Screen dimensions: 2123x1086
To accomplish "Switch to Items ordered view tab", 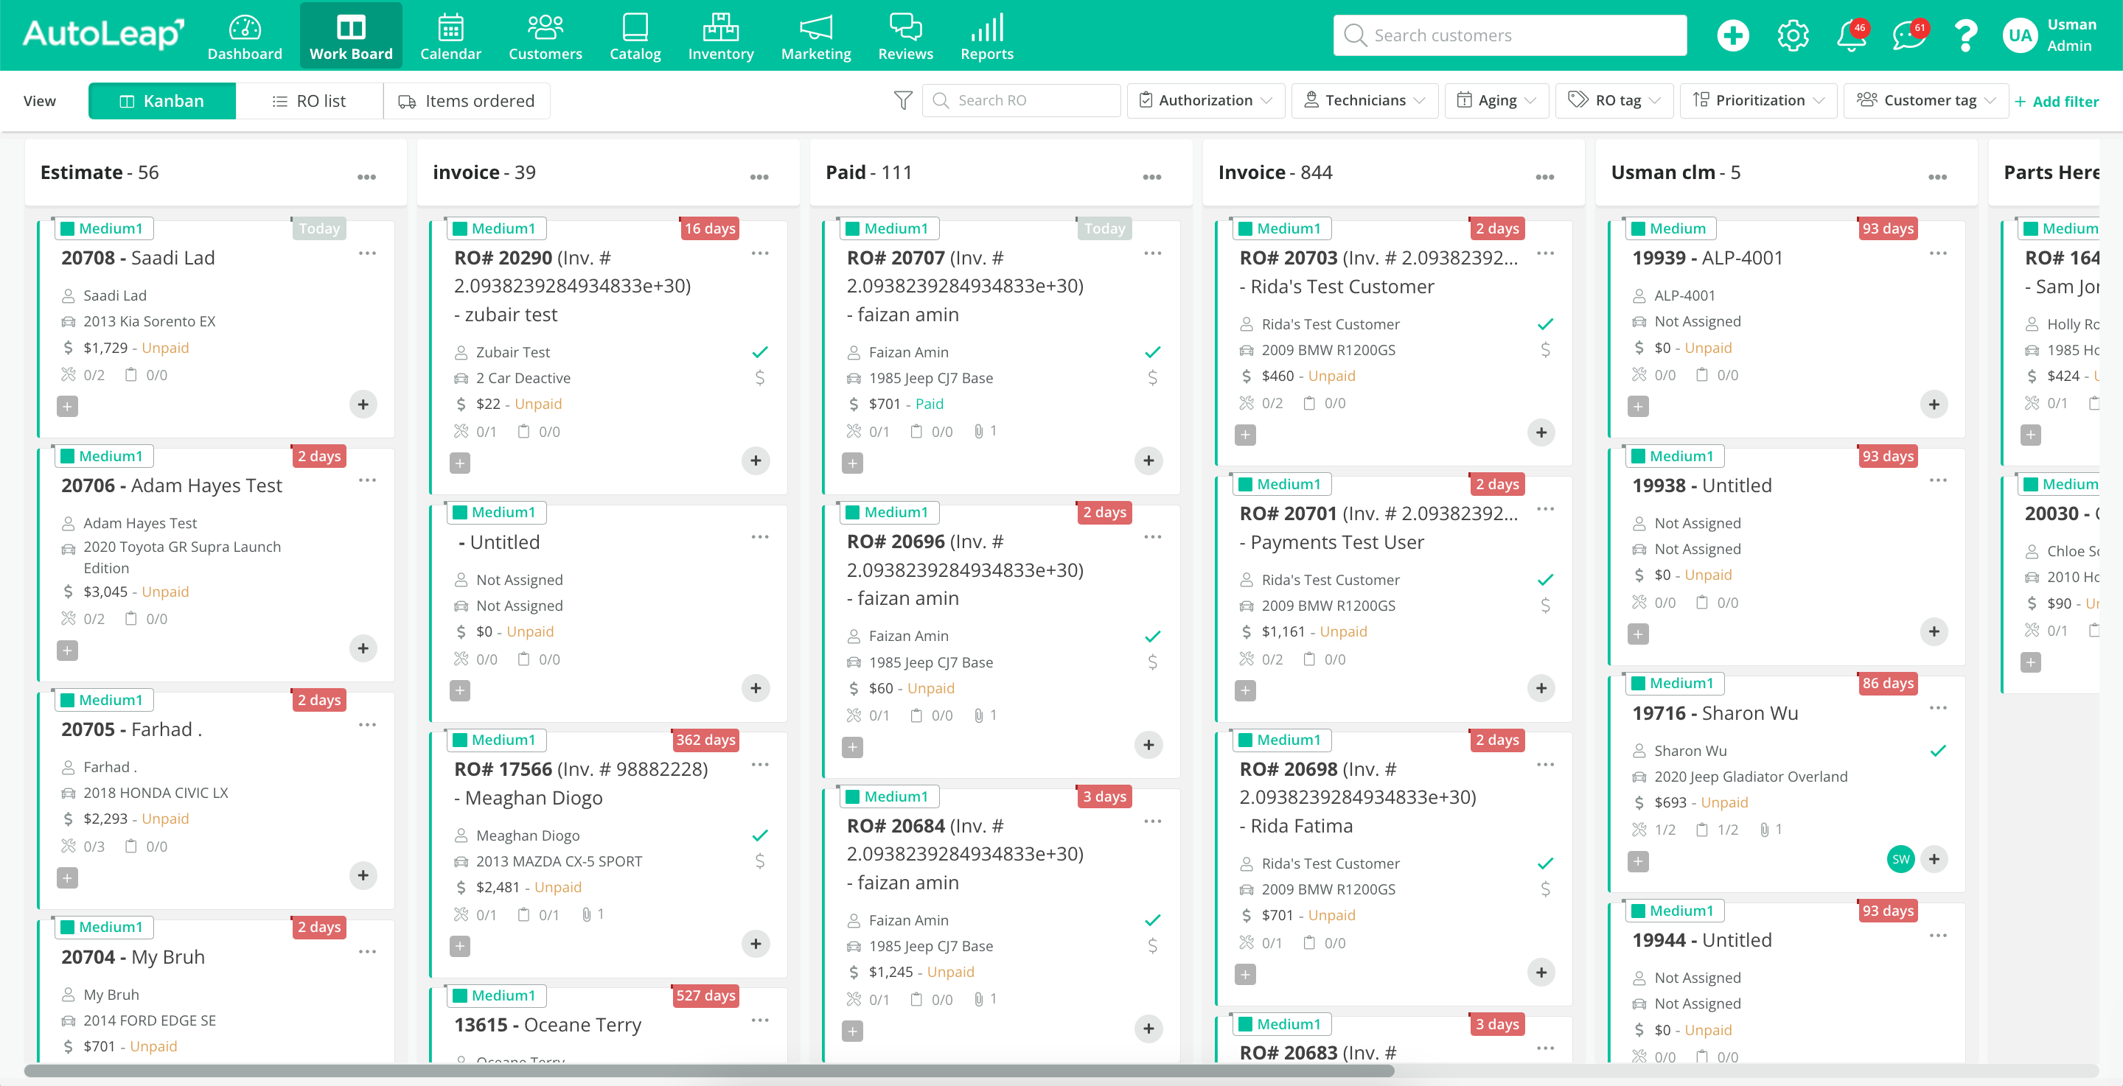I will [x=467, y=102].
